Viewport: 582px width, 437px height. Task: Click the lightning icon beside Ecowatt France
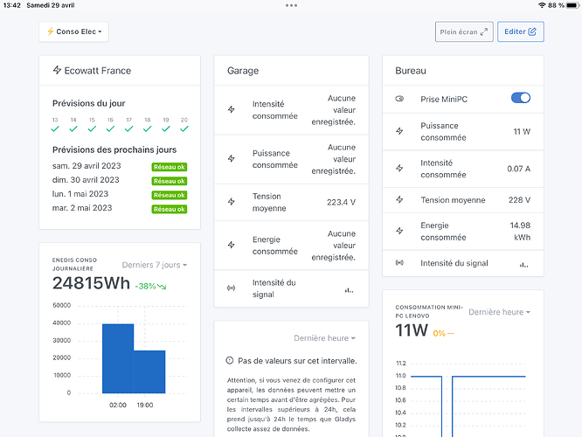[x=57, y=70]
